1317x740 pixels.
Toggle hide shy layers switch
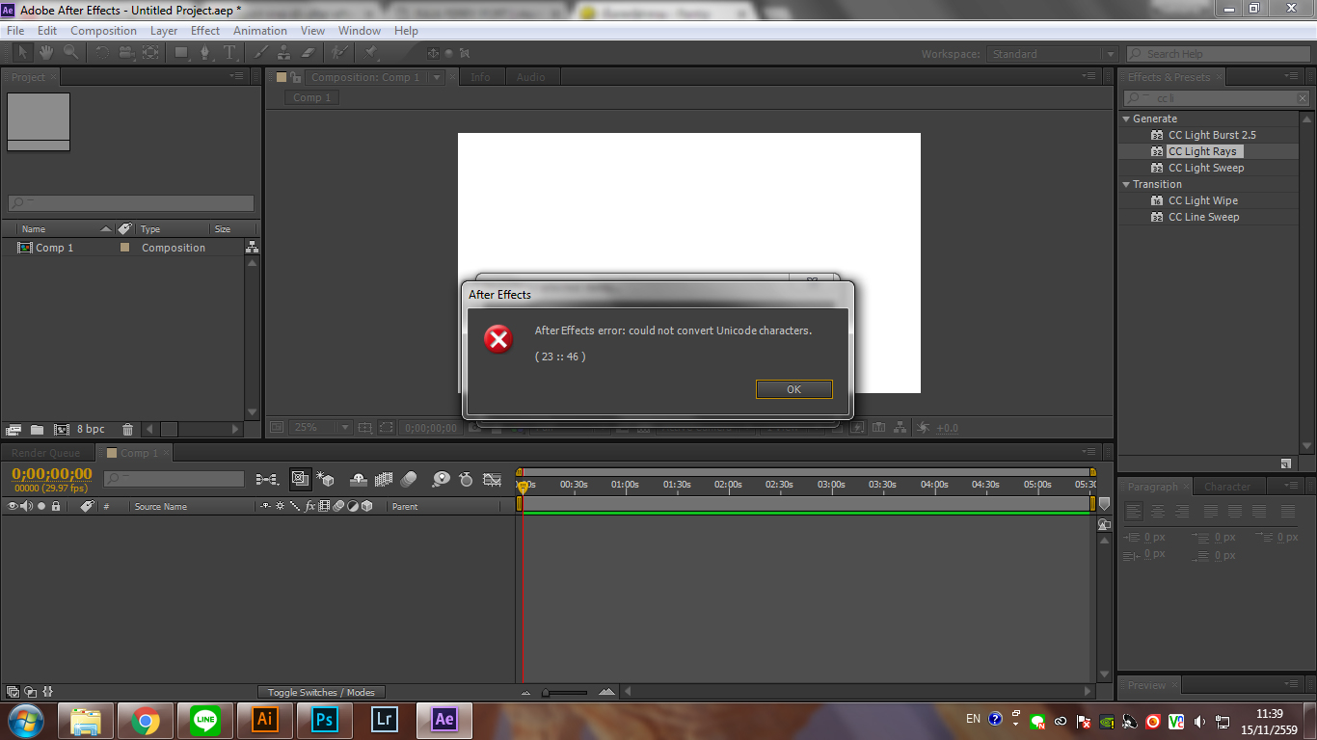[x=358, y=478]
